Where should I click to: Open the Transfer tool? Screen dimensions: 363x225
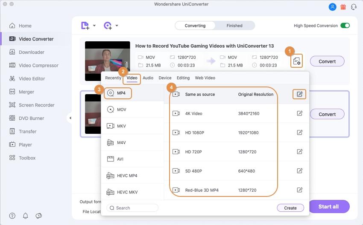coord(23,131)
